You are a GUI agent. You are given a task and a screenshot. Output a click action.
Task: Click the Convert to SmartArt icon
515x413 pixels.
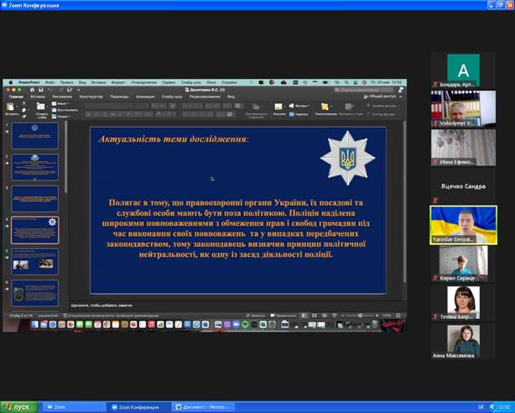click(256, 107)
